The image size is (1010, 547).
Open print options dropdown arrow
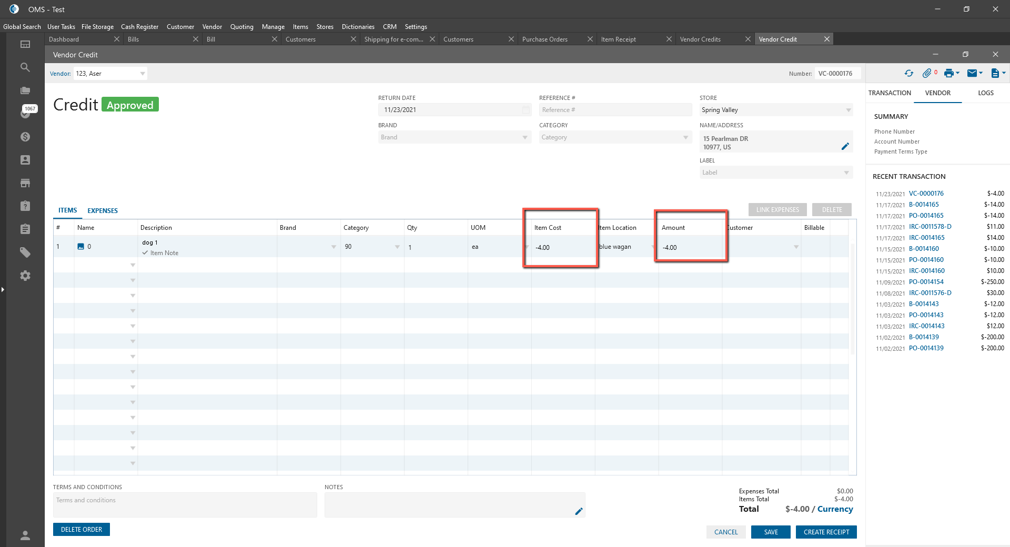(958, 73)
